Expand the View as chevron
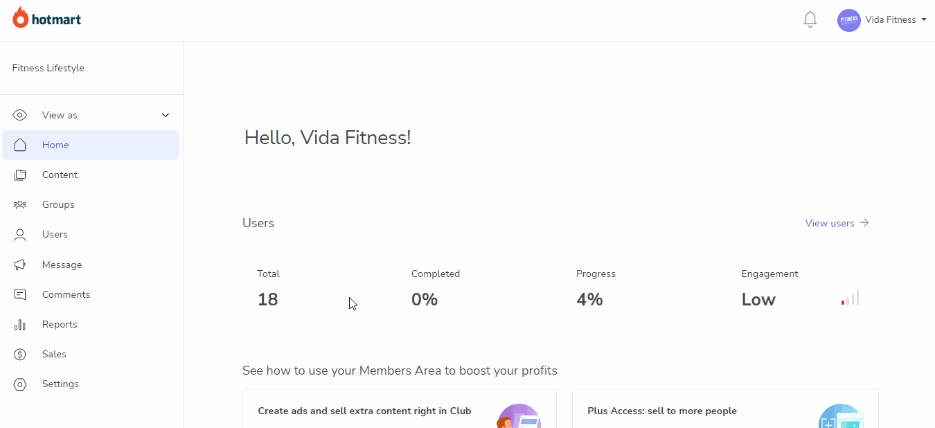 pos(166,115)
